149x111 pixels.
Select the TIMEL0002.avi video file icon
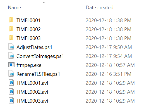pos(11,91)
